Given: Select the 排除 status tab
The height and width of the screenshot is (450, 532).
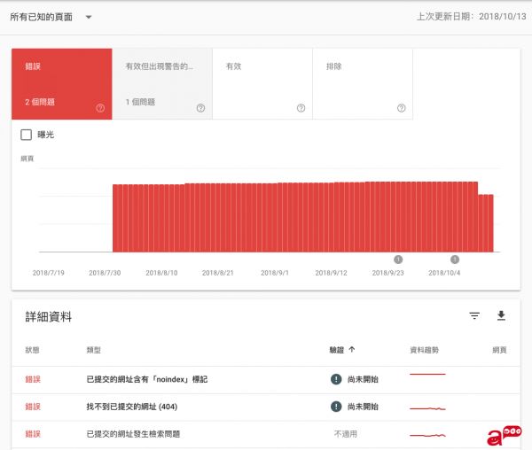Looking at the screenshot, I should coord(363,83).
